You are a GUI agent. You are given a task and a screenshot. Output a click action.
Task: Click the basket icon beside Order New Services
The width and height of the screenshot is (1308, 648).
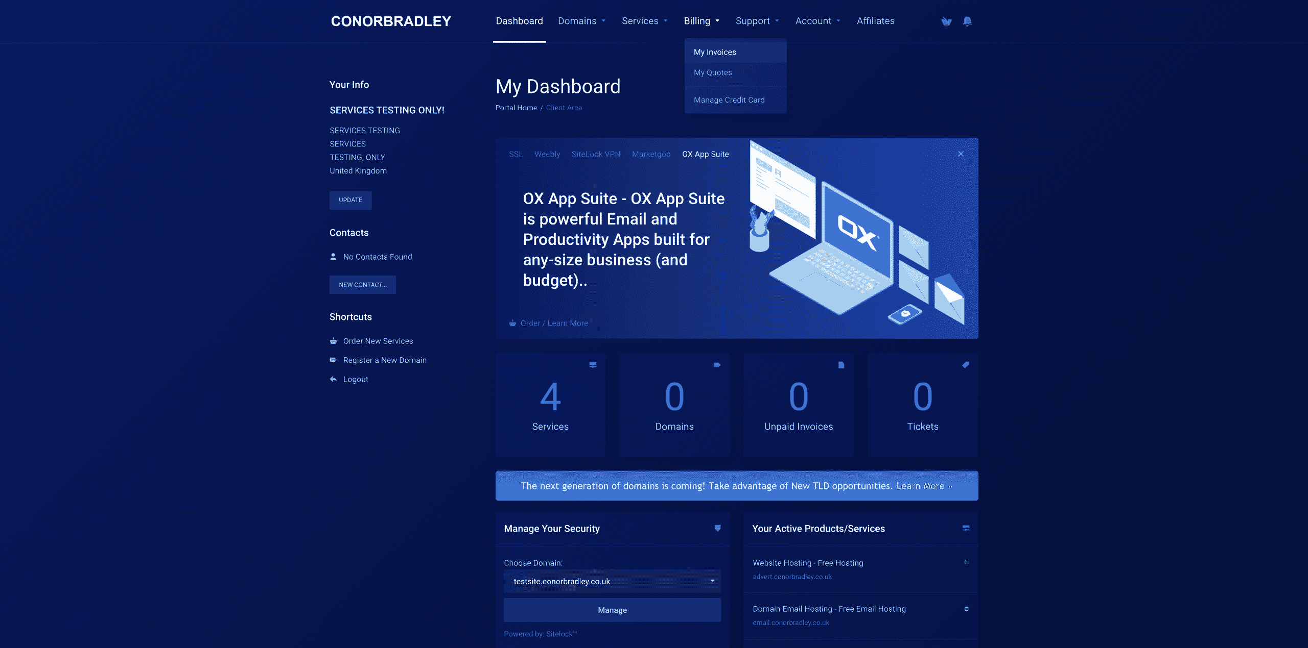click(333, 341)
